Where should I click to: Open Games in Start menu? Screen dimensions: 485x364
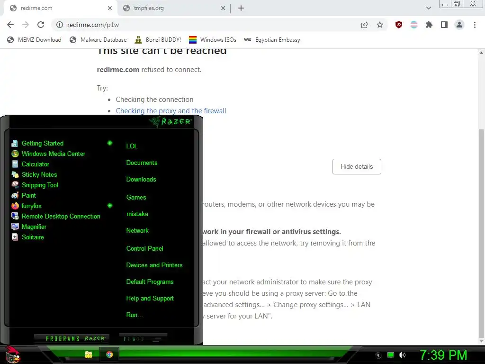[136, 198]
